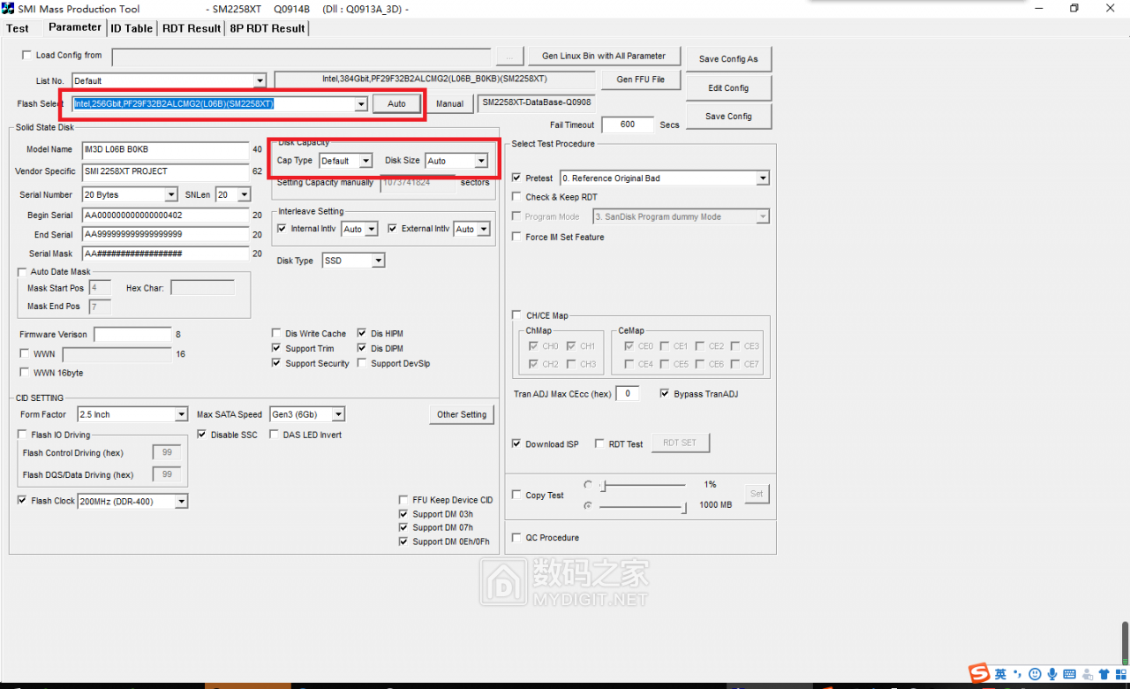Enable Check & Keep RDT
Screen dimensions: 1130x689
click(x=516, y=197)
